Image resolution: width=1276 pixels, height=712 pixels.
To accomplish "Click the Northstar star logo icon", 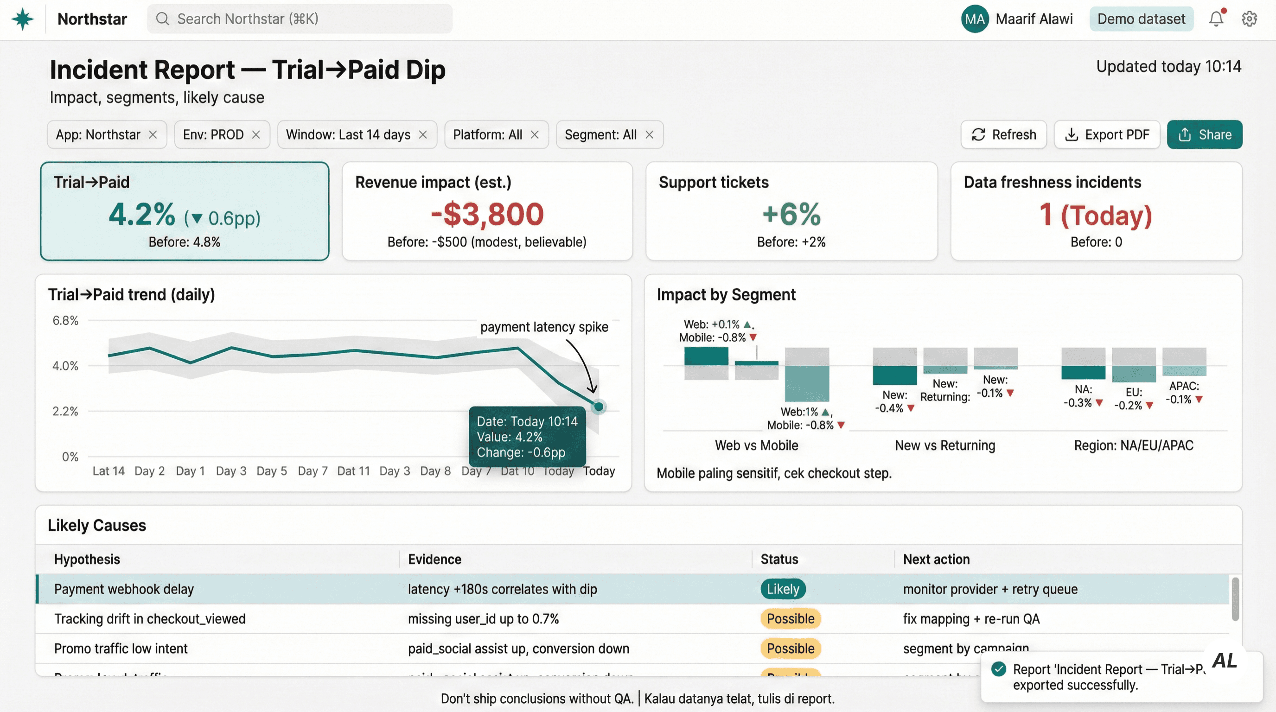I will pyautogui.click(x=22, y=19).
